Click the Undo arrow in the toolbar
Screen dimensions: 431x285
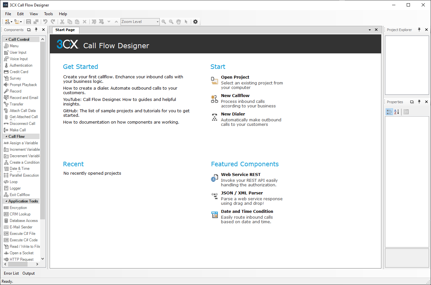tap(45, 22)
